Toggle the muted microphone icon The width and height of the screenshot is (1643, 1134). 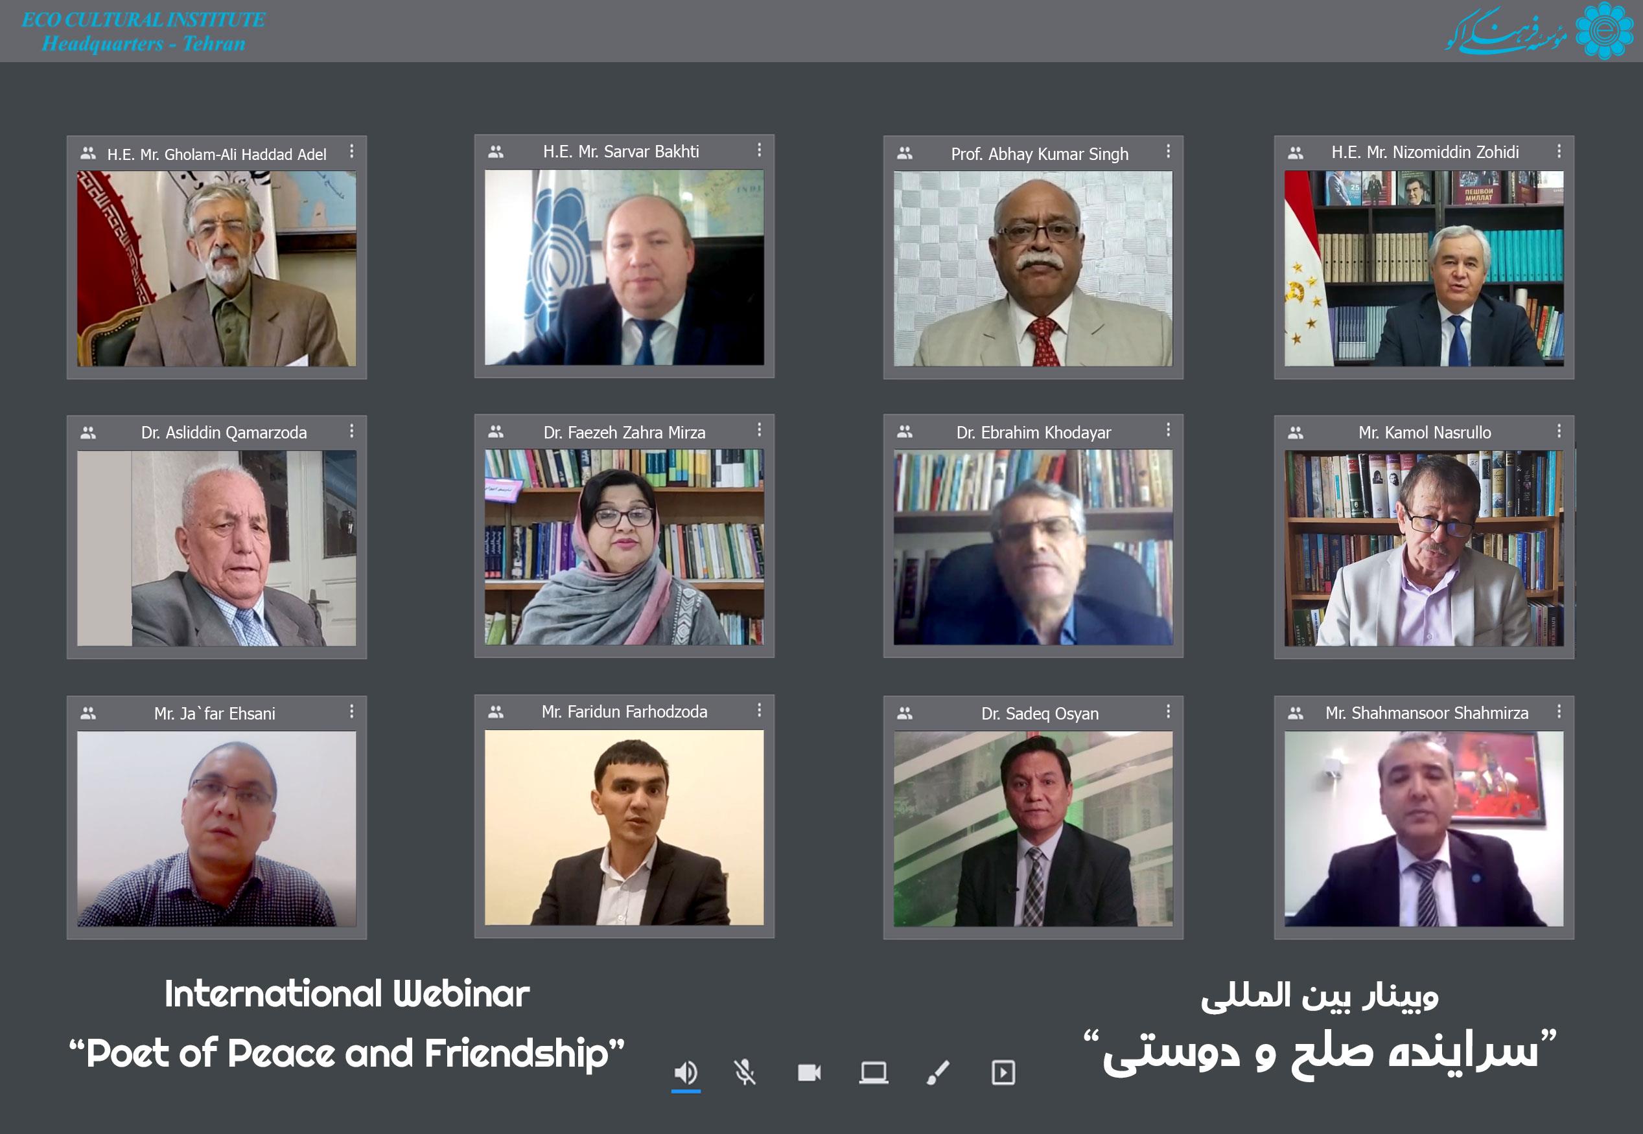(x=744, y=1072)
